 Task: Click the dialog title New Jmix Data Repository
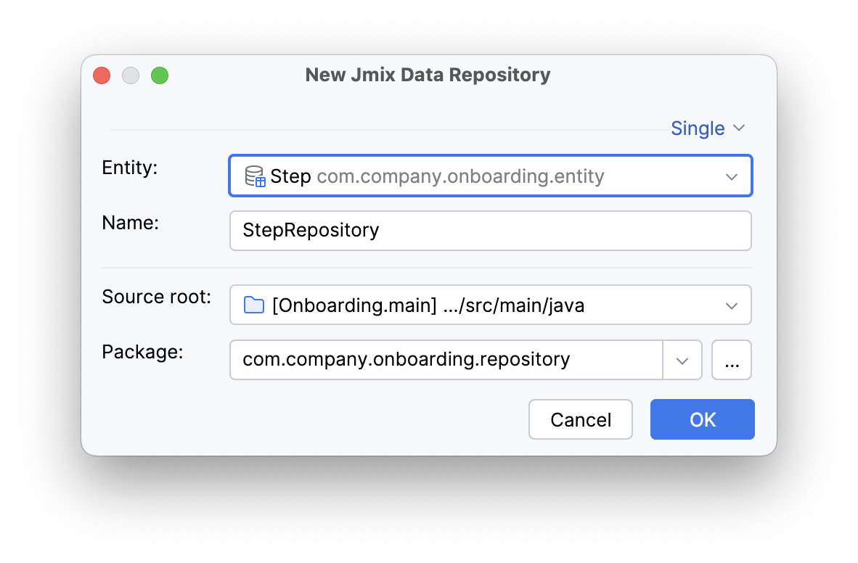click(x=427, y=75)
